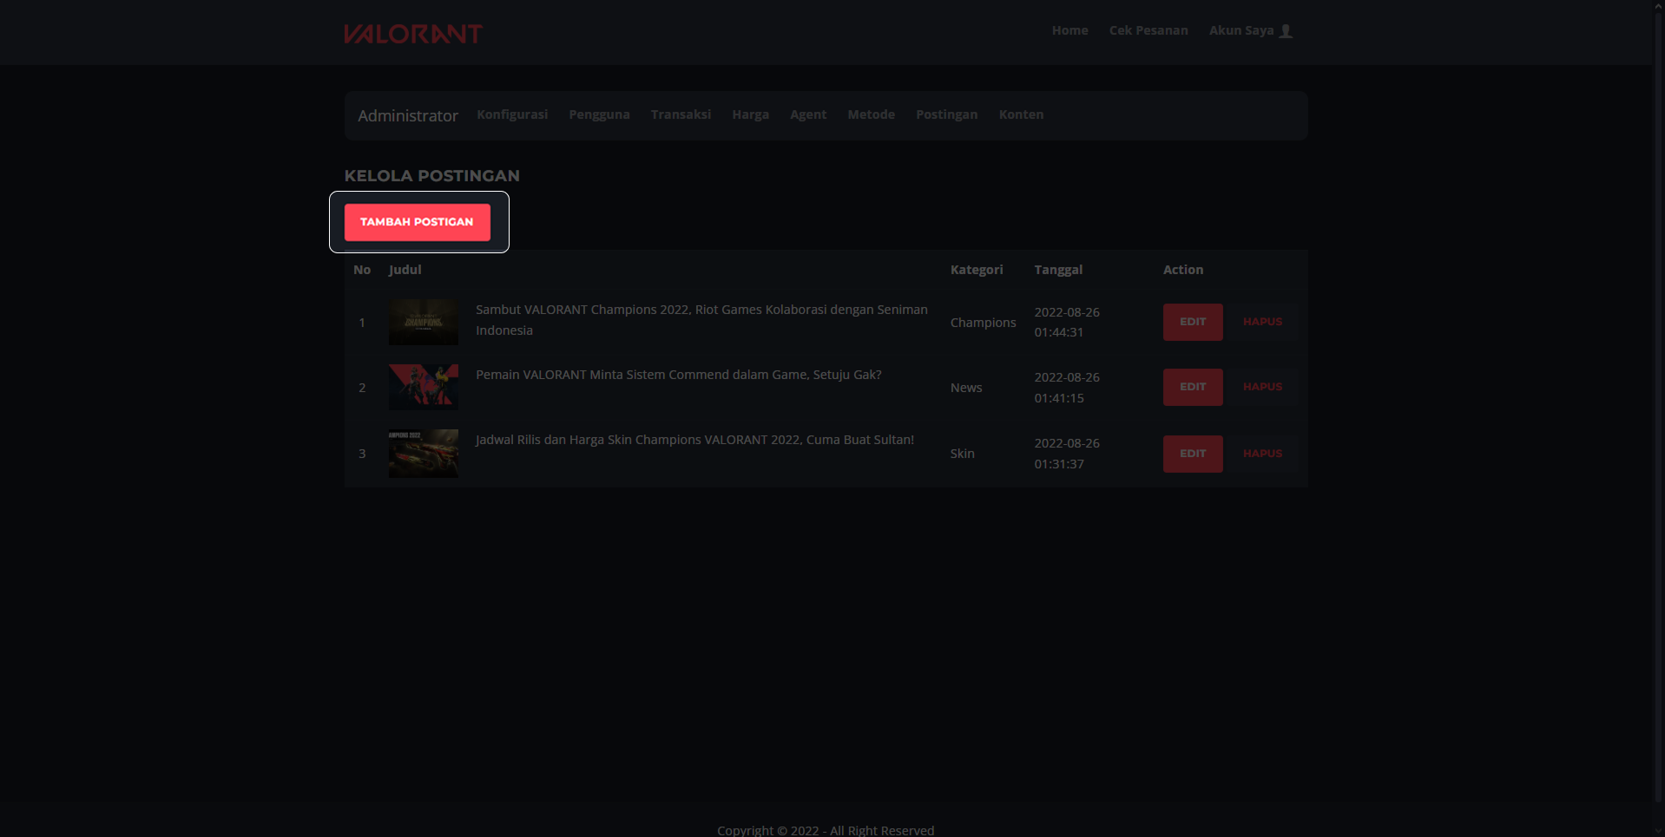Select title 'Jadwal Rilis dan Harga Skin Champions'
Screen dimensions: 1665x837
click(694, 440)
